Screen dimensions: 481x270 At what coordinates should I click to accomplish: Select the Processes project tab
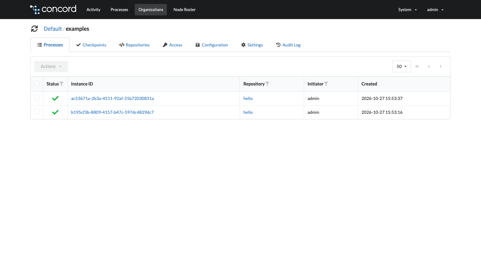50,45
